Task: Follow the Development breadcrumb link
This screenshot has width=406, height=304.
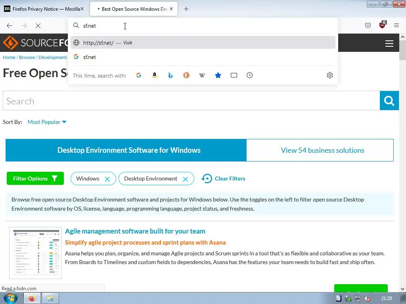Action: pos(53,57)
